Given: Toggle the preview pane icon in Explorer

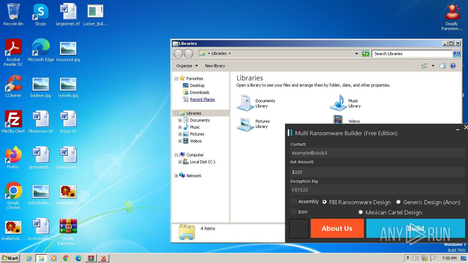Looking at the screenshot, I should (443, 66).
